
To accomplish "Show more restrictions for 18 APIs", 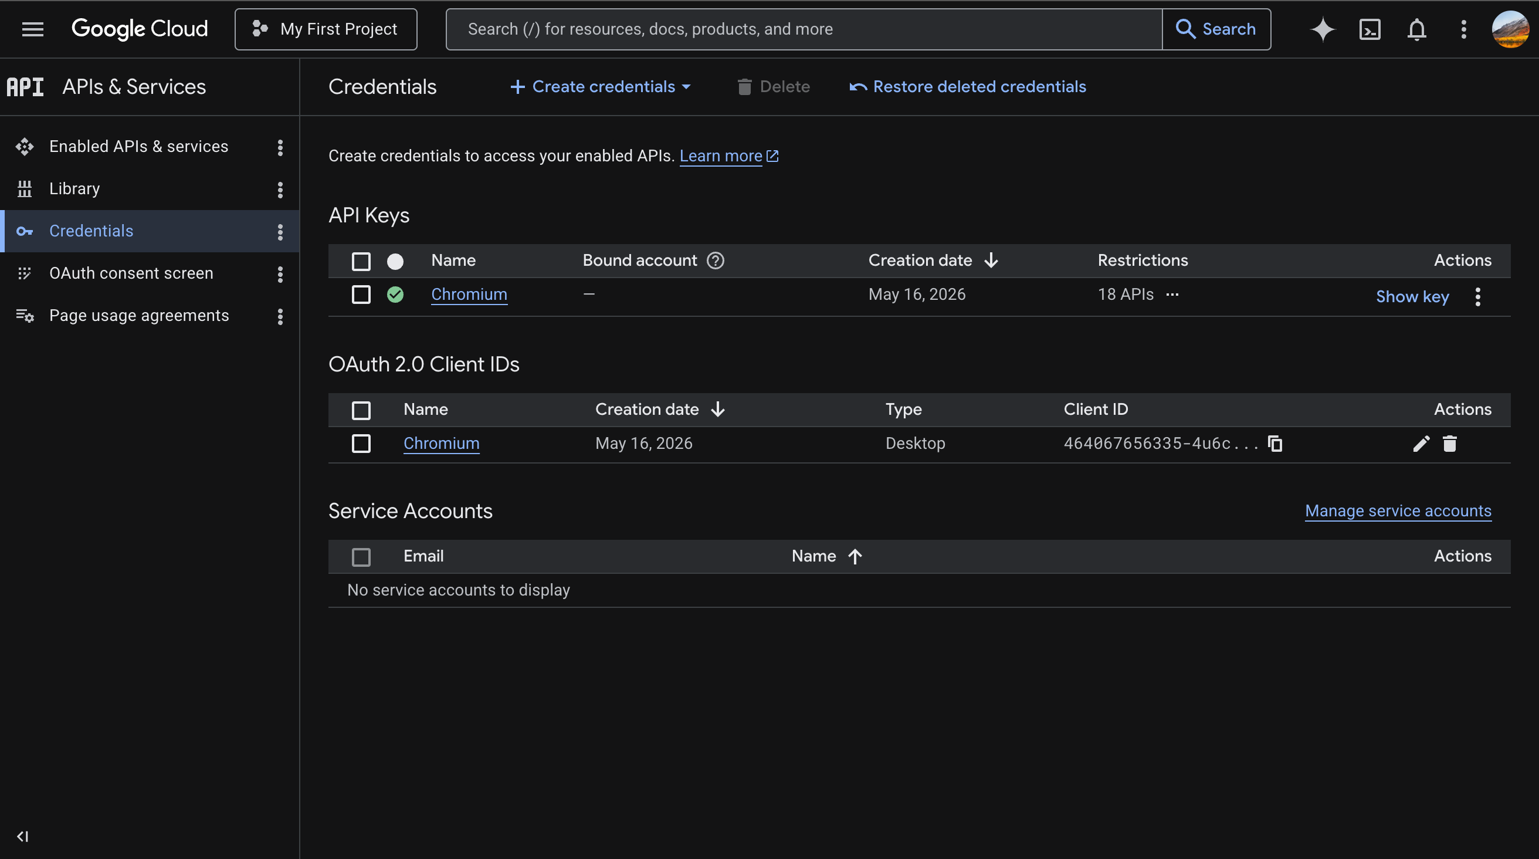I will [x=1172, y=295].
